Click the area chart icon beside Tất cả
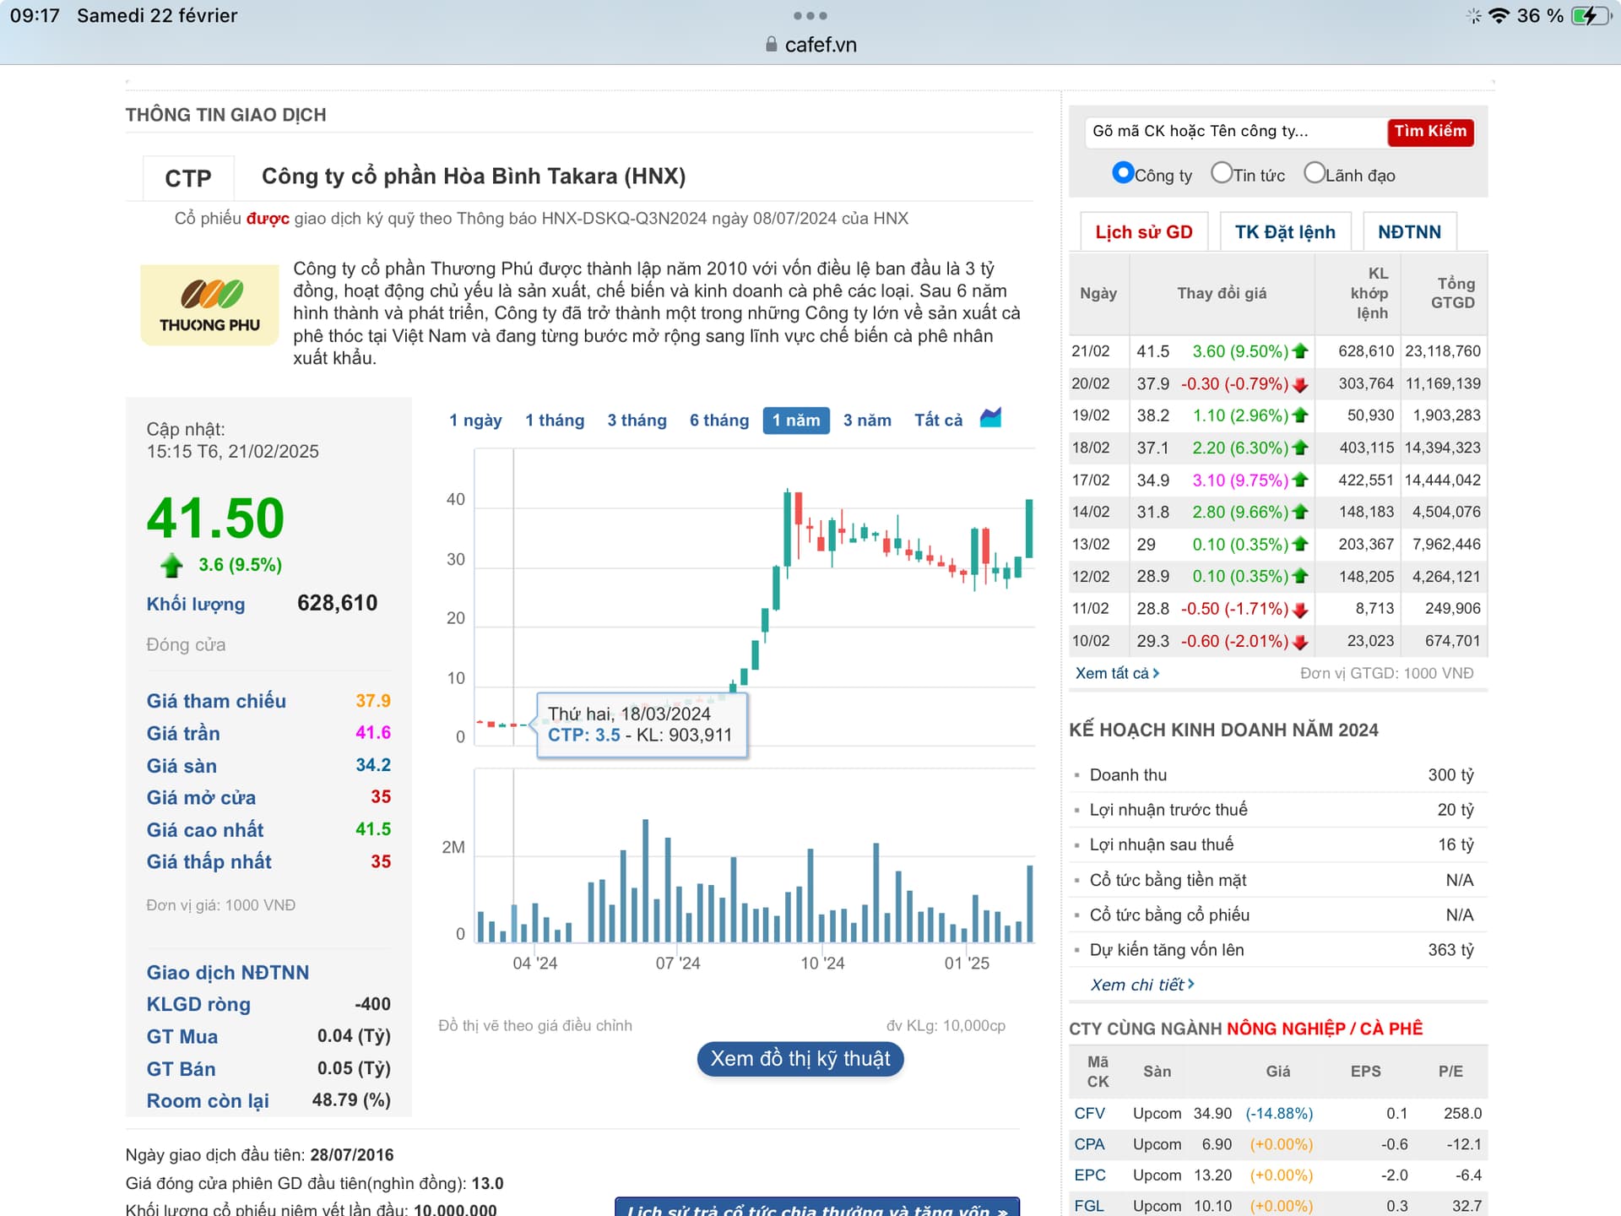Image resolution: width=1621 pixels, height=1216 pixels. click(990, 418)
